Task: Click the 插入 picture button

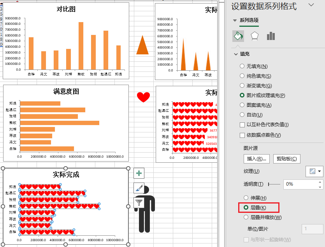Action: [256, 159]
